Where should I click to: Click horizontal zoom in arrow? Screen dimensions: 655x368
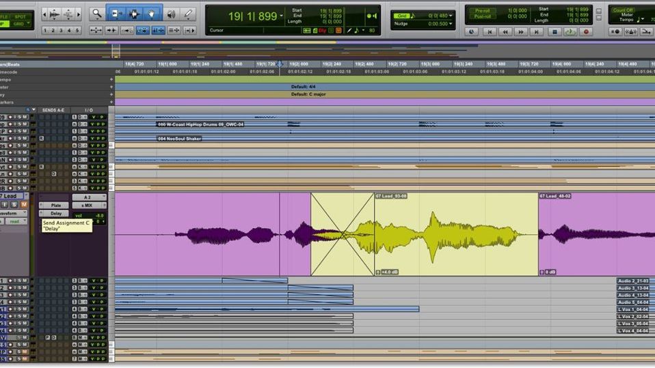(x=78, y=14)
